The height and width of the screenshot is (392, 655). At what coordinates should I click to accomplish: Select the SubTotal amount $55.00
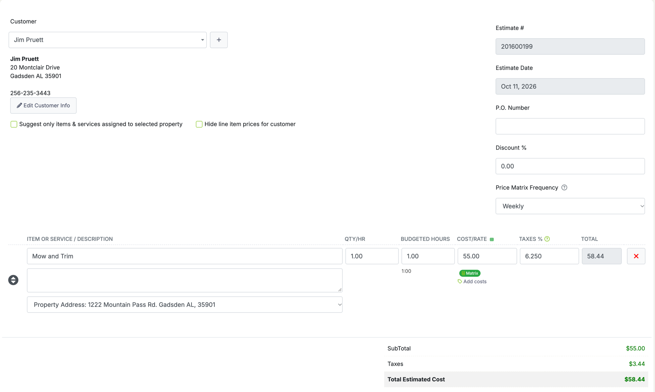(x=635, y=348)
